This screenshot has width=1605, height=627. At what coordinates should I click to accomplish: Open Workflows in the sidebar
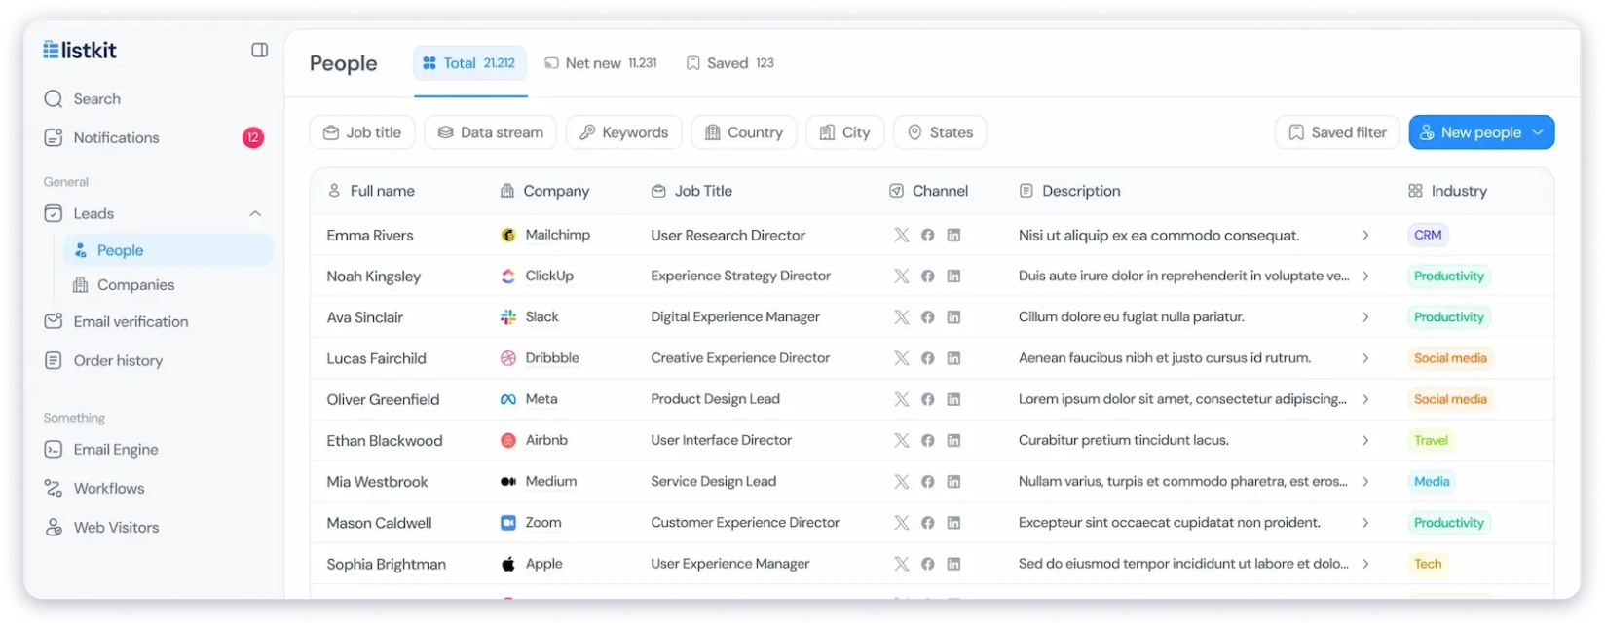click(94, 489)
